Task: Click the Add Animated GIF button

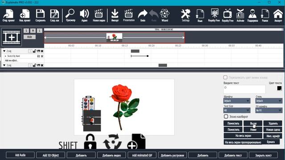Action: tap(142, 155)
